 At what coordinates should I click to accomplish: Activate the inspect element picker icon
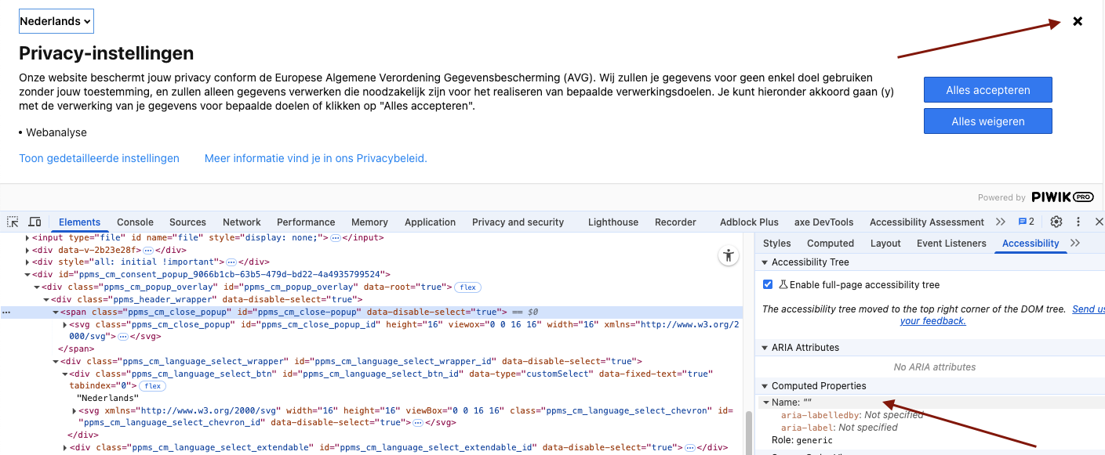(13, 222)
